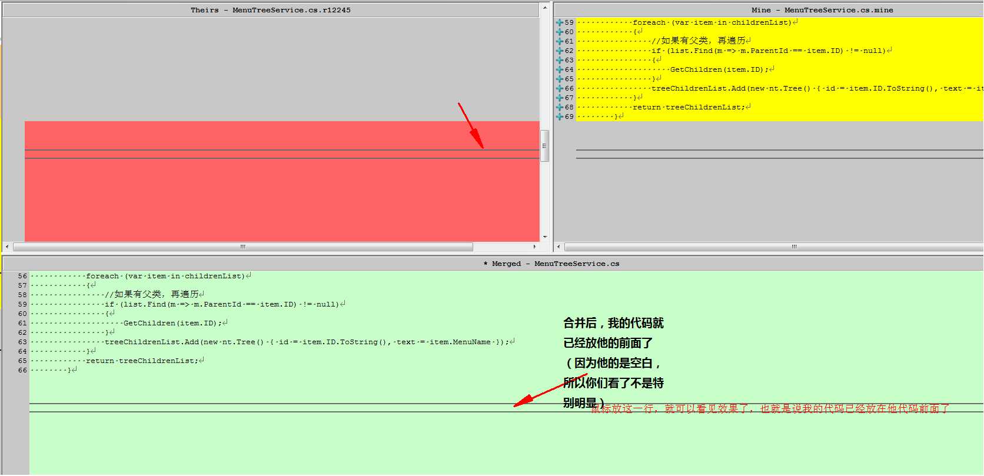Select the 'Mine - MenuTreeService.cs.mine' pane header

769,10
